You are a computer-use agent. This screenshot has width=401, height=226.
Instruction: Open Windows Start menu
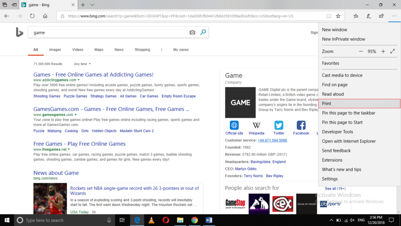(x=7, y=220)
